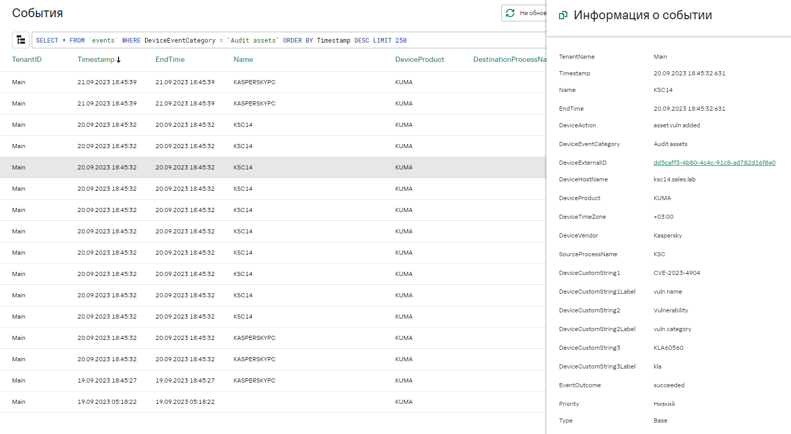Click the 'Информация о событии' panel title
The image size is (791, 434).
tap(643, 15)
